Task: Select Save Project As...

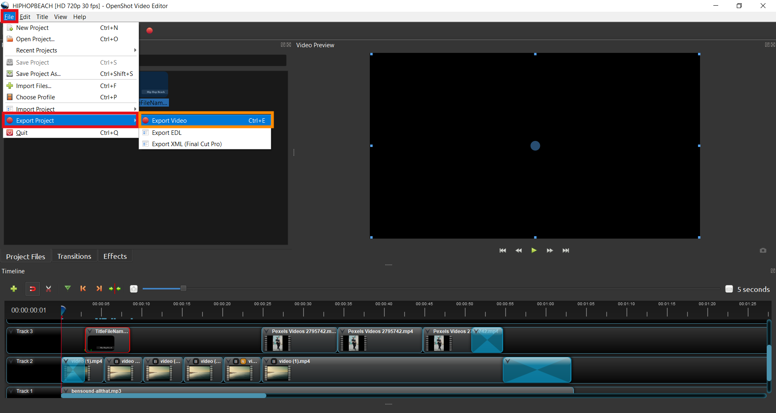Action: (71, 74)
